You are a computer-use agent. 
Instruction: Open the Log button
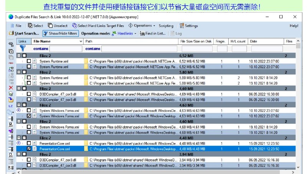tap(176, 33)
